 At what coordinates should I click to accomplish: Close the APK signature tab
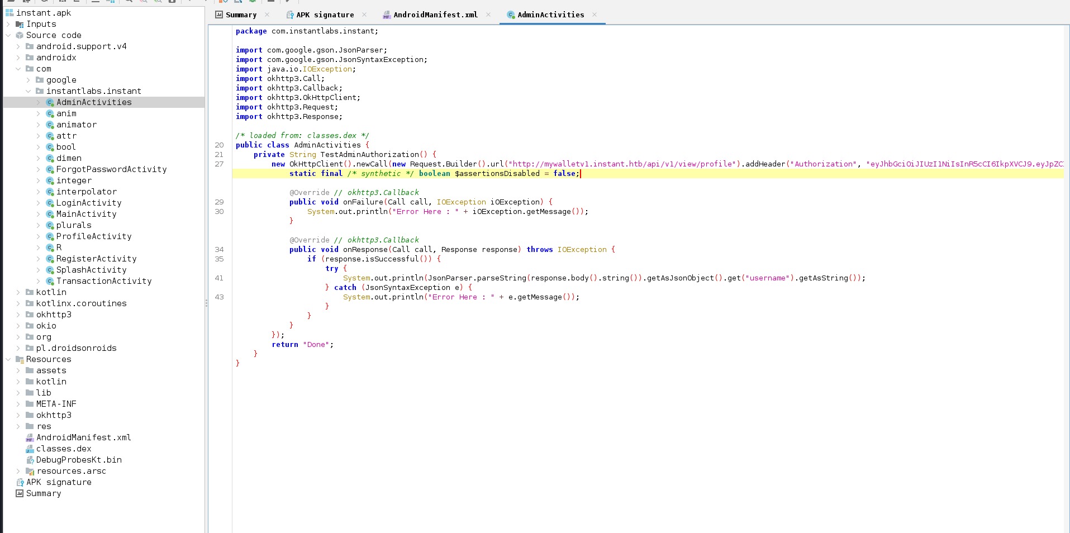(364, 15)
